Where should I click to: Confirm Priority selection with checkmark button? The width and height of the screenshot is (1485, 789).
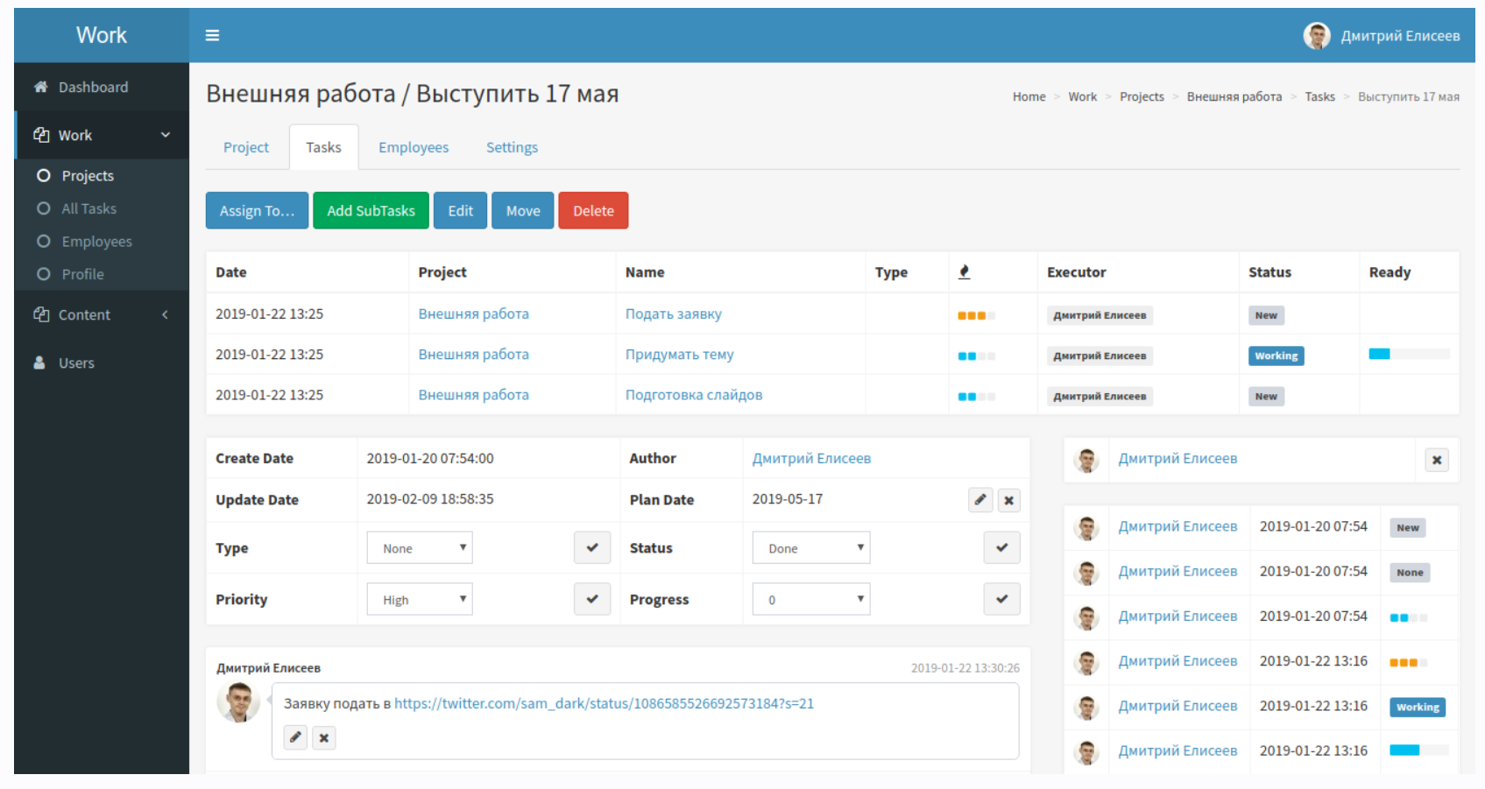pos(592,600)
